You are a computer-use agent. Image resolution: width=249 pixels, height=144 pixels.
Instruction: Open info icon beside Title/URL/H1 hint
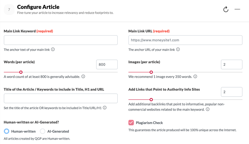[105, 108]
